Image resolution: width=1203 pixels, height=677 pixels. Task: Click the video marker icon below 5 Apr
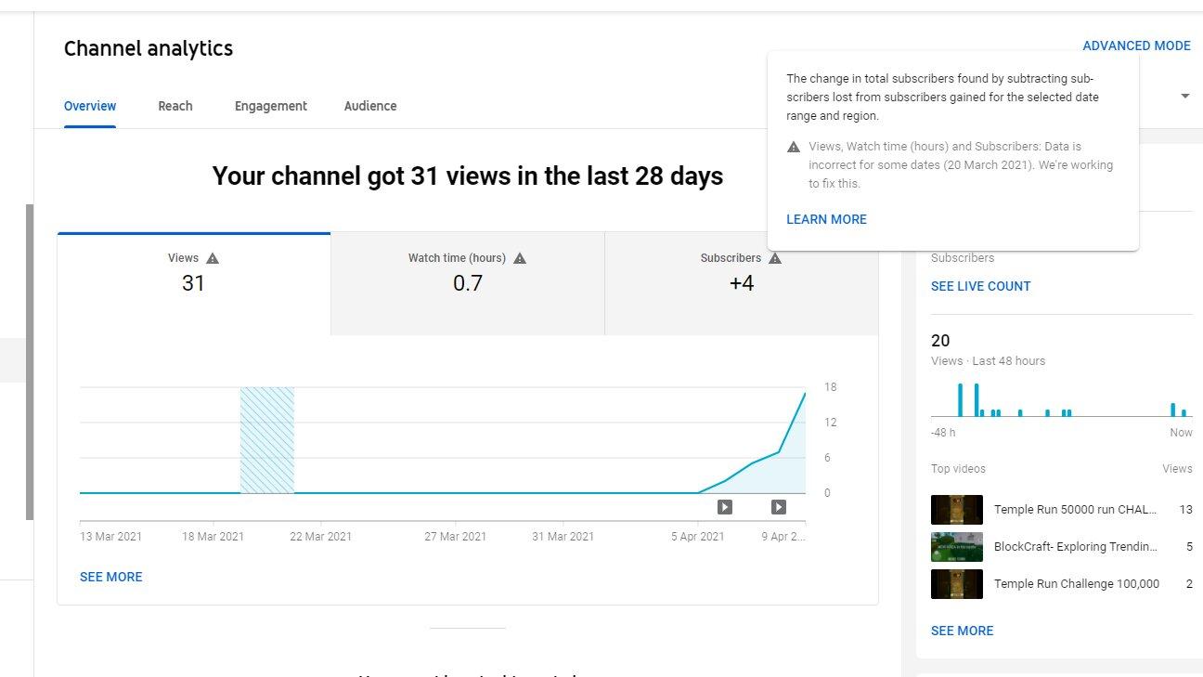pyautogui.click(x=725, y=507)
